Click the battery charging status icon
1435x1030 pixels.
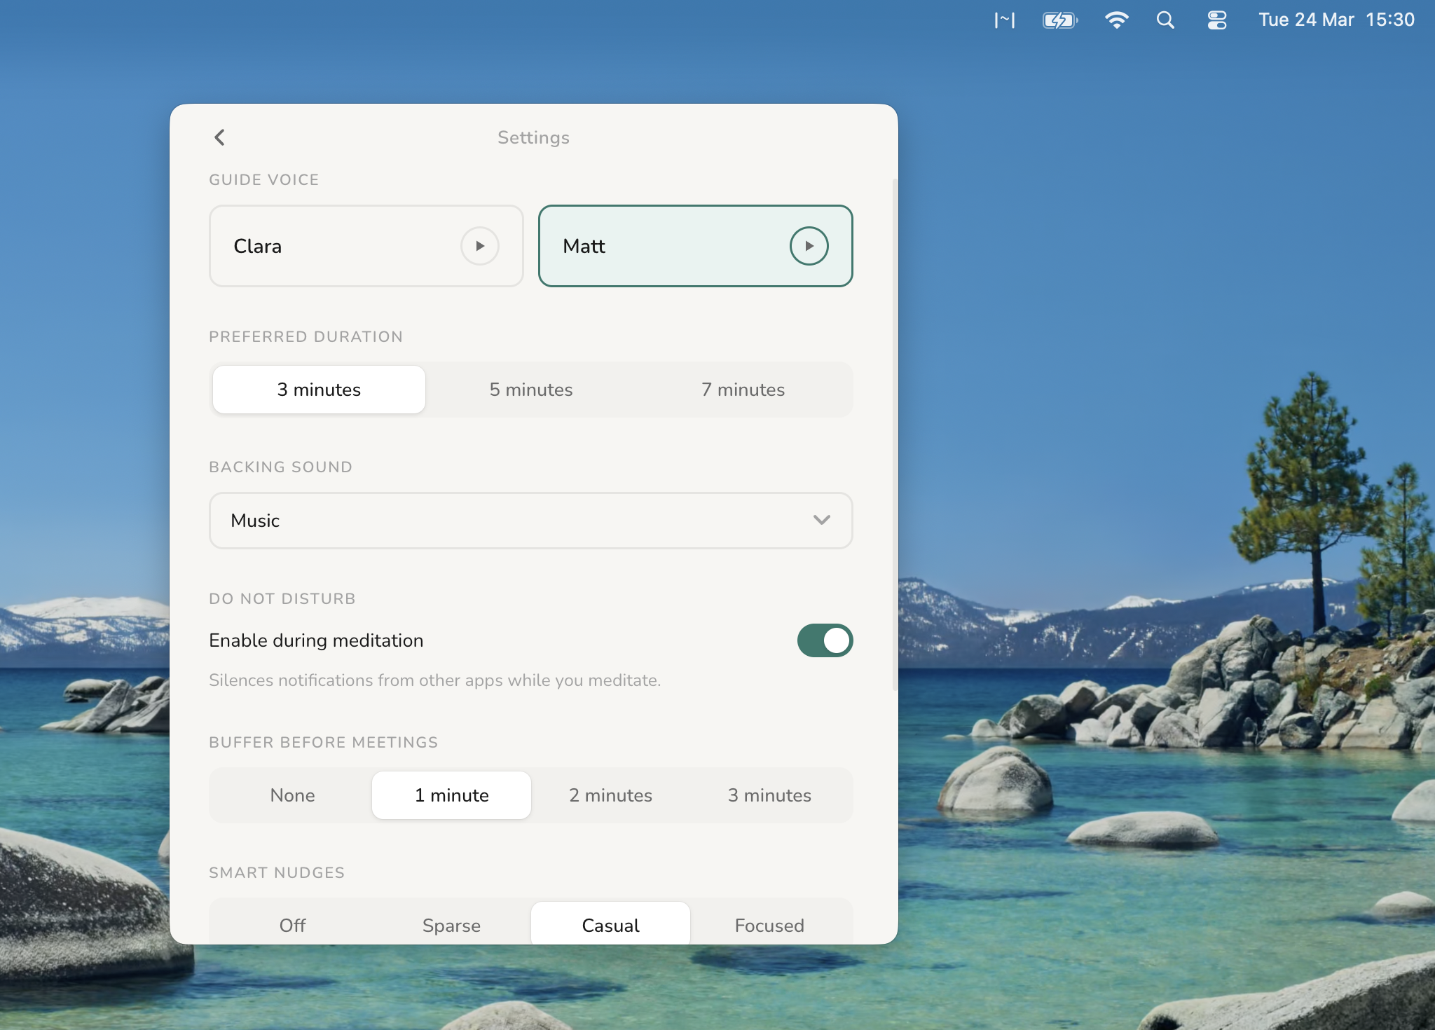1059,20
